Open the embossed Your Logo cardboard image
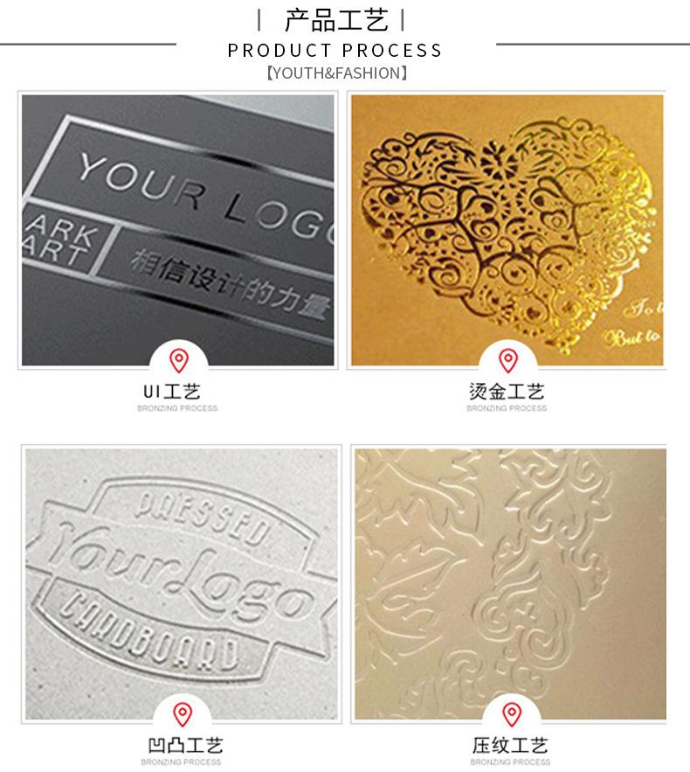Image resolution: width=690 pixels, height=772 pixels. point(182,584)
